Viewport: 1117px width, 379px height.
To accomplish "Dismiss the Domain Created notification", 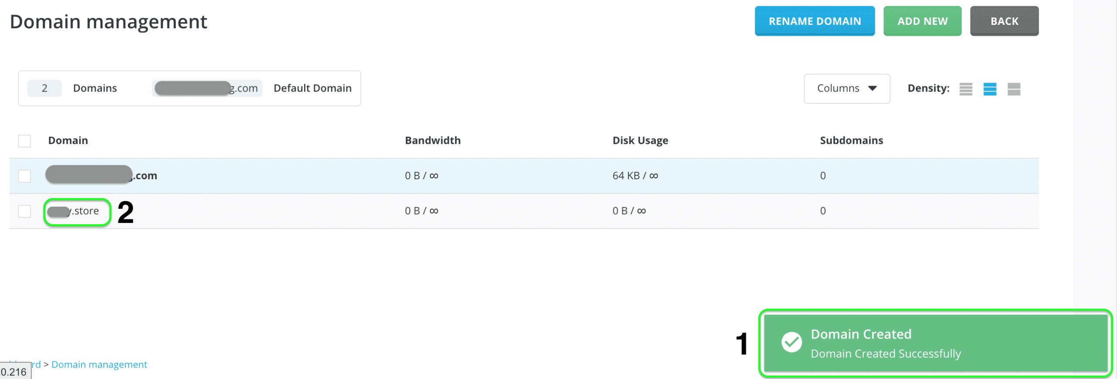I will (935, 343).
